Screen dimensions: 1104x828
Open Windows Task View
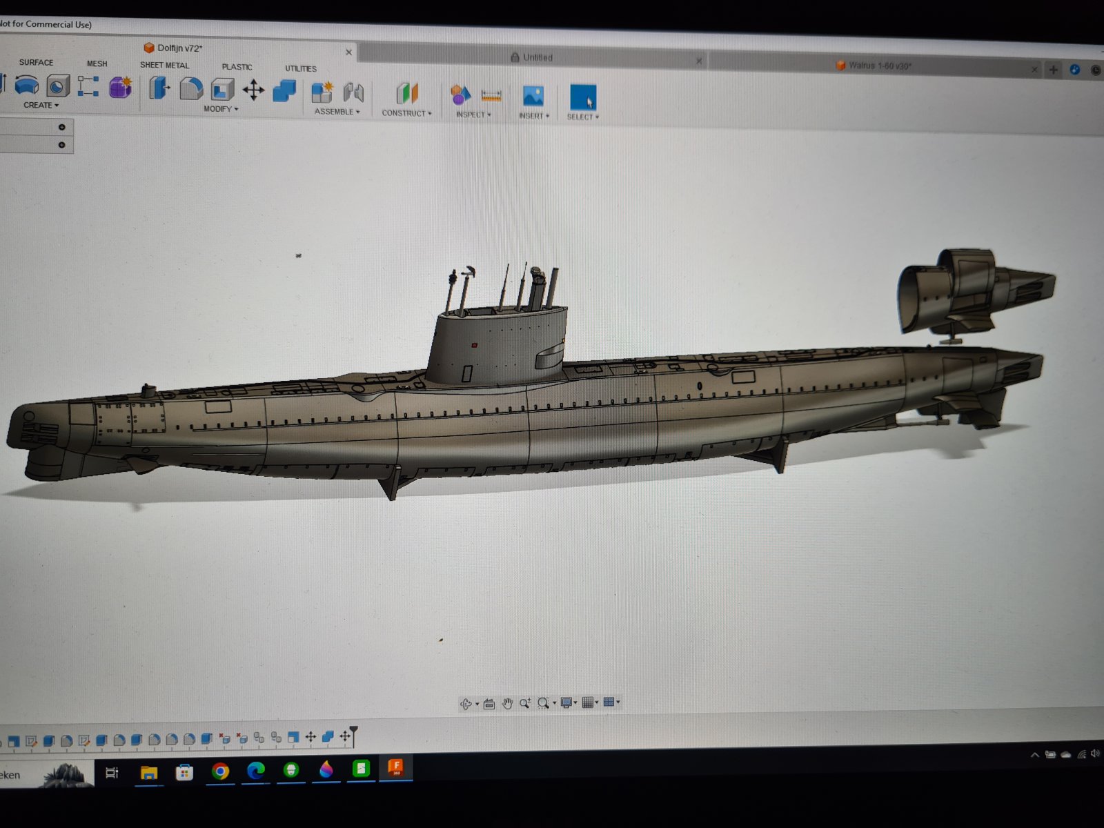coord(112,773)
